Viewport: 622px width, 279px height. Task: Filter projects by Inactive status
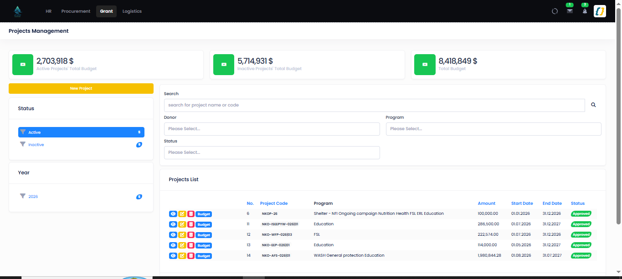(x=81, y=145)
